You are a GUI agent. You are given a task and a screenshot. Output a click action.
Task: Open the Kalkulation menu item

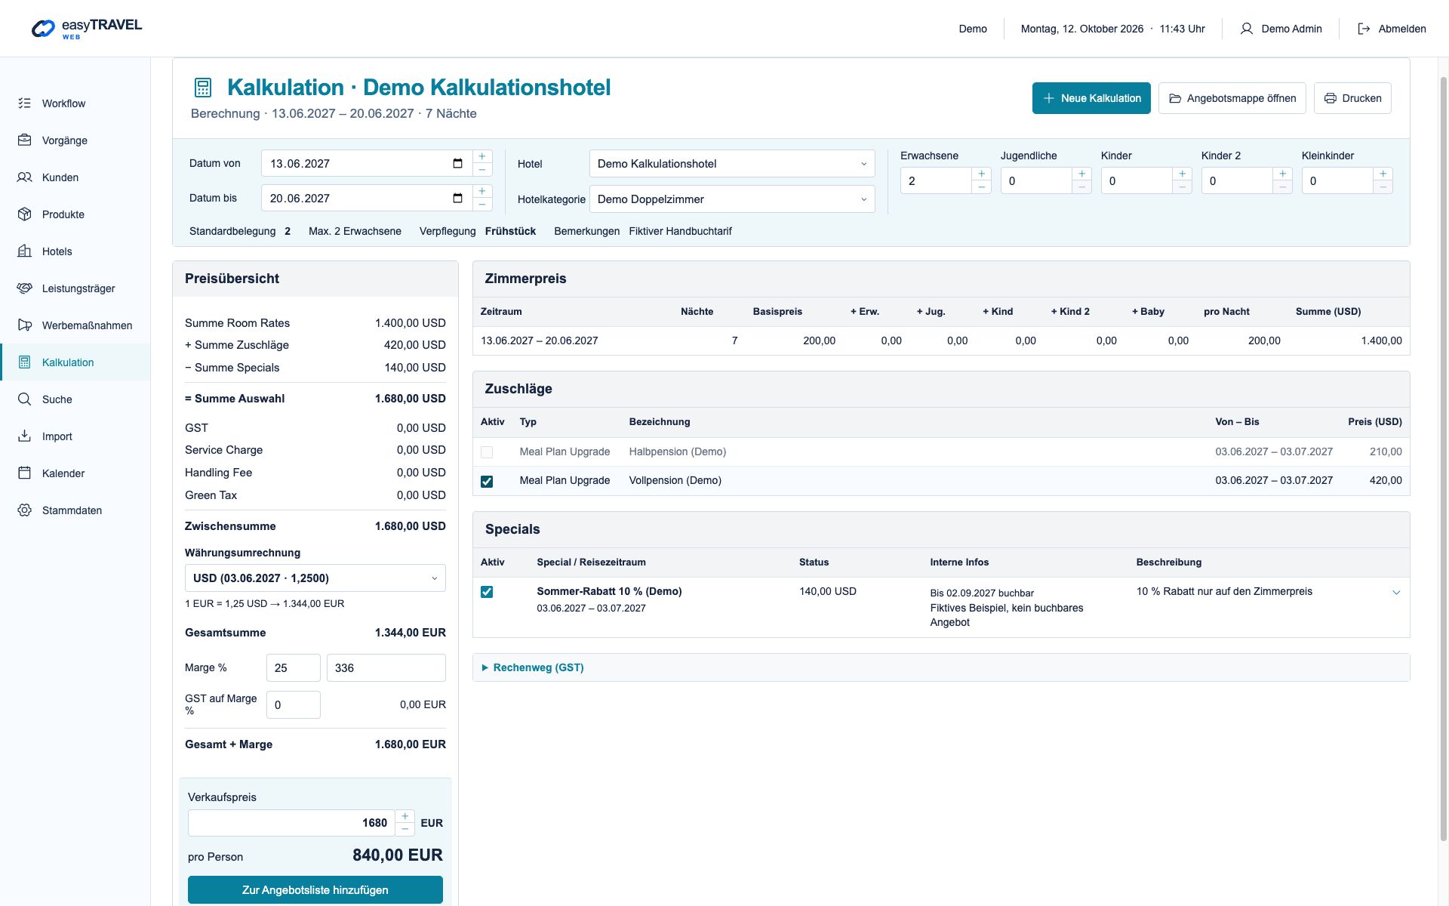75,362
